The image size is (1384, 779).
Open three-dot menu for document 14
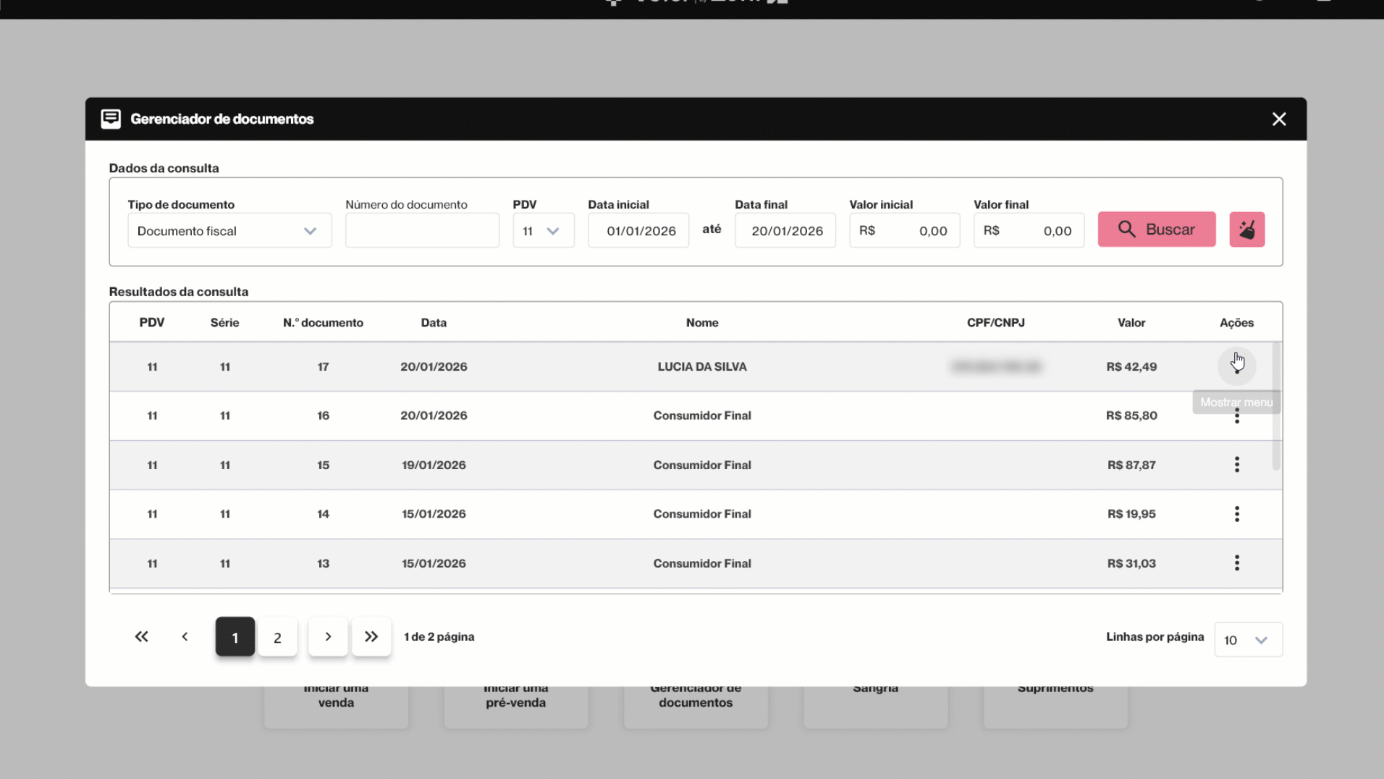coord(1236,514)
